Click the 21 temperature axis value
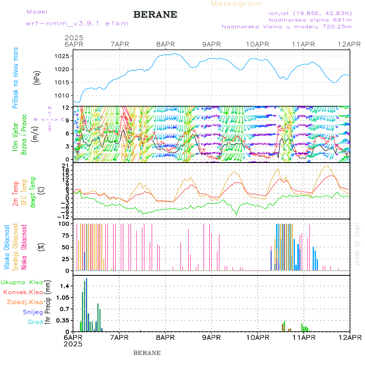365x365 pixels. (65, 166)
